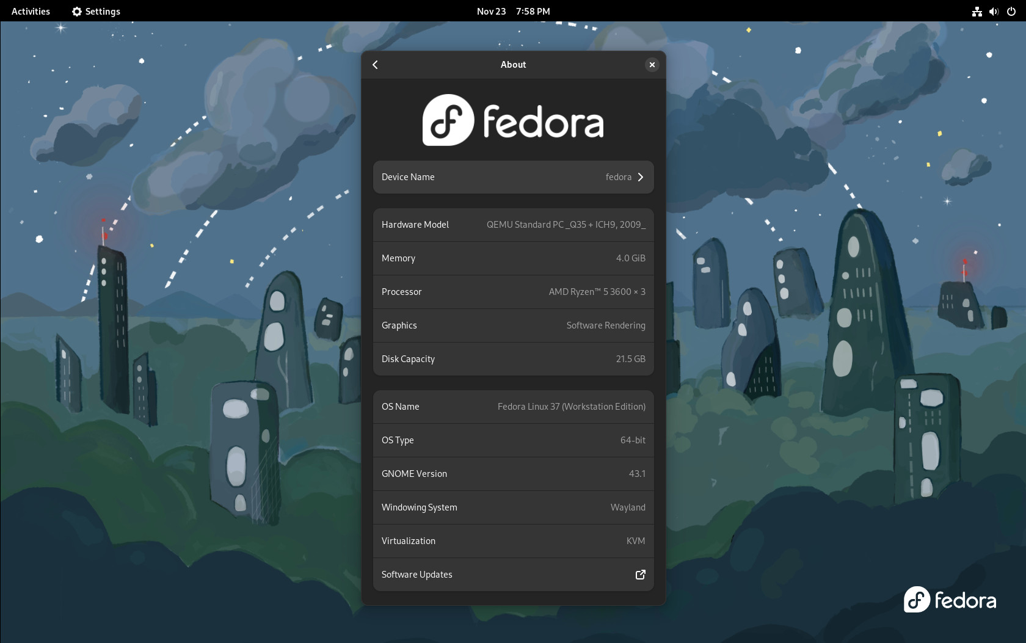Click the Software Updates row label

coord(417,575)
